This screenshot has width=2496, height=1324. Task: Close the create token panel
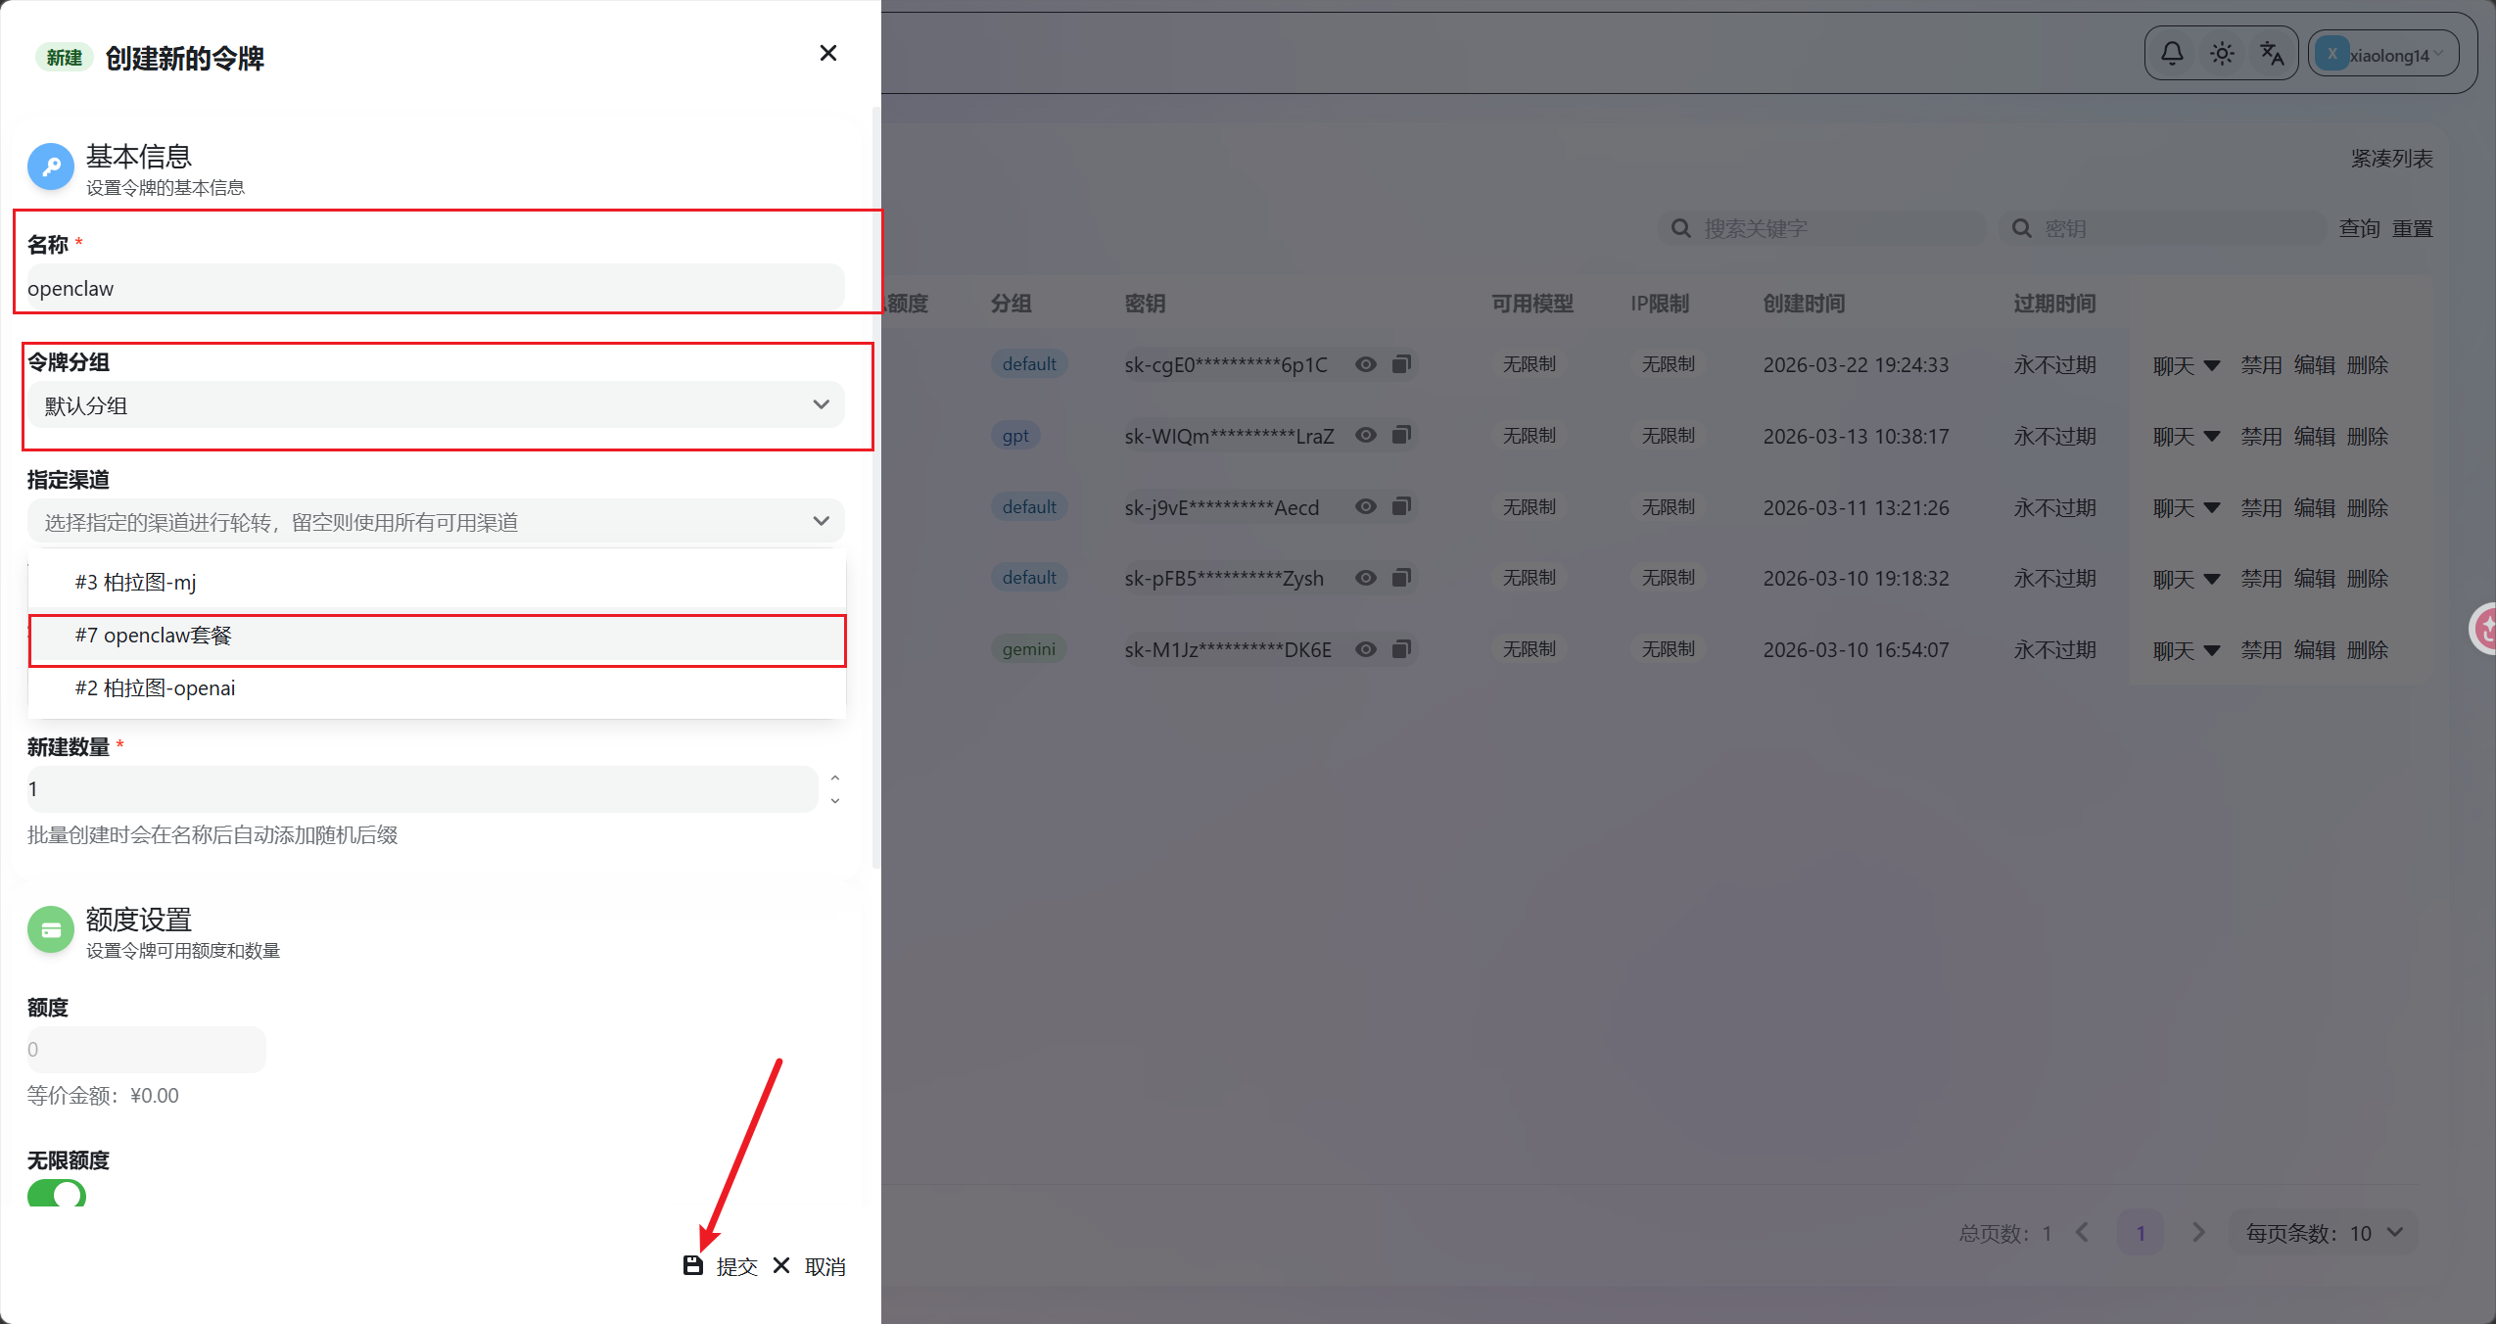click(x=827, y=53)
